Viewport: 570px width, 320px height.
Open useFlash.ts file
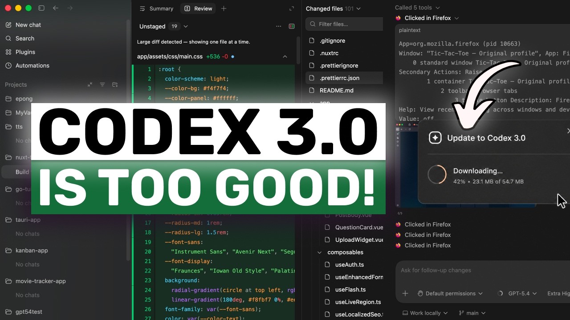(350, 289)
